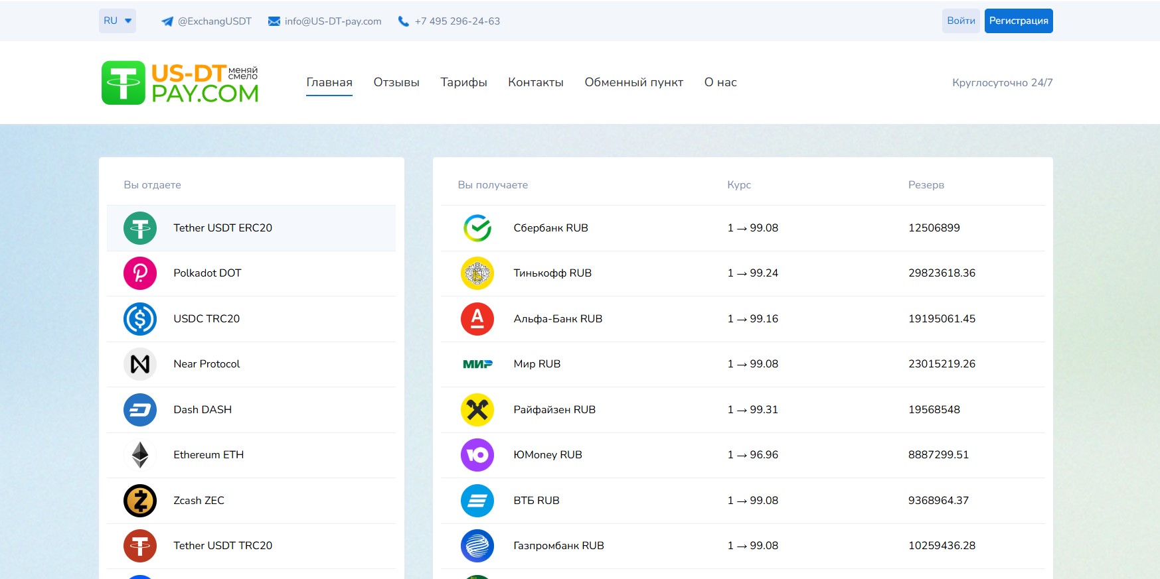This screenshot has width=1160, height=579.
Task: Click Мир reserve 23015219.26
Action: tap(942, 364)
